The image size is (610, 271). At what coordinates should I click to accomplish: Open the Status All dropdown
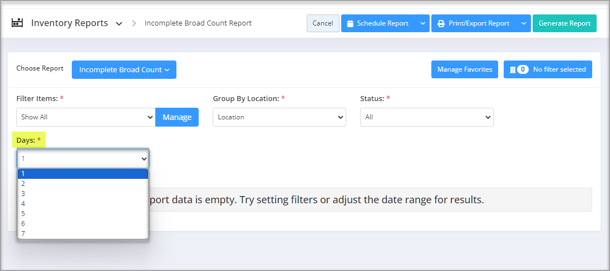(x=427, y=117)
